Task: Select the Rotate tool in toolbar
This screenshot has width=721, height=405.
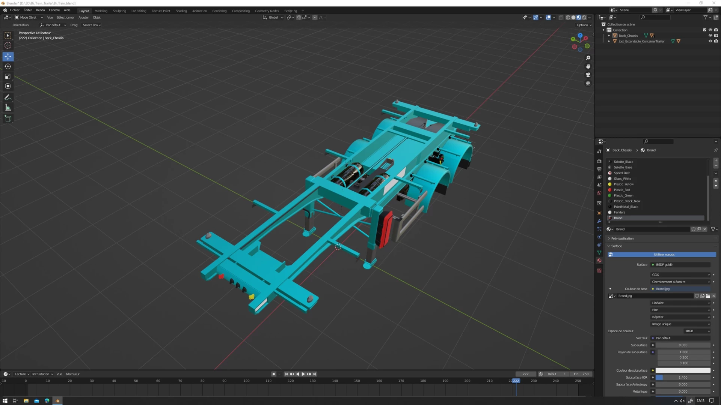Action: pyautogui.click(x=8, y=66)
